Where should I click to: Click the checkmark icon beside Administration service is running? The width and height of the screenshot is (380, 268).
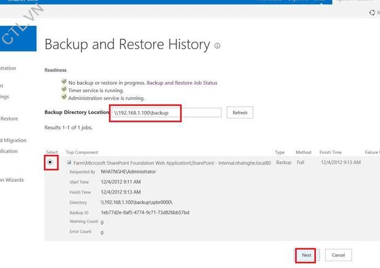pos(64,97)
